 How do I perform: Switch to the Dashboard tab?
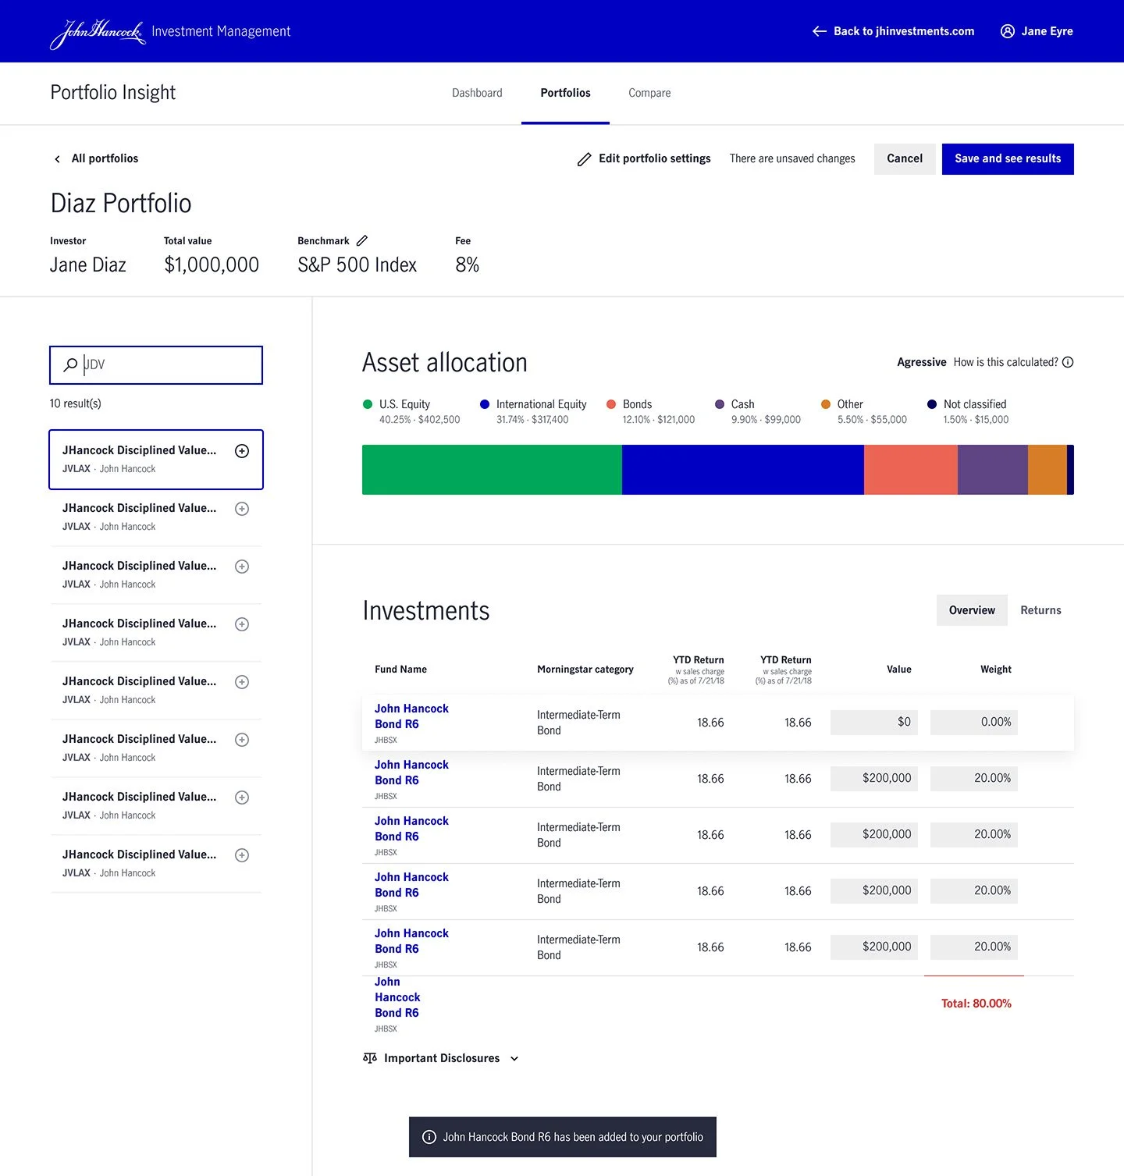[477, 93]
